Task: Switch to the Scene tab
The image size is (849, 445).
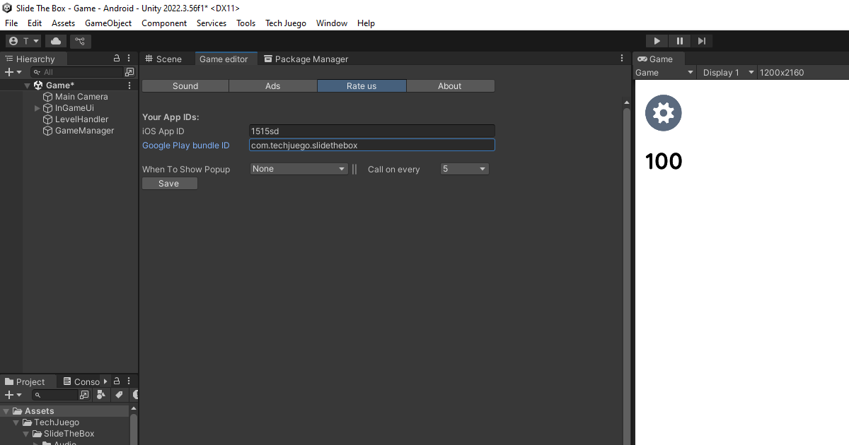Action: 163,59
